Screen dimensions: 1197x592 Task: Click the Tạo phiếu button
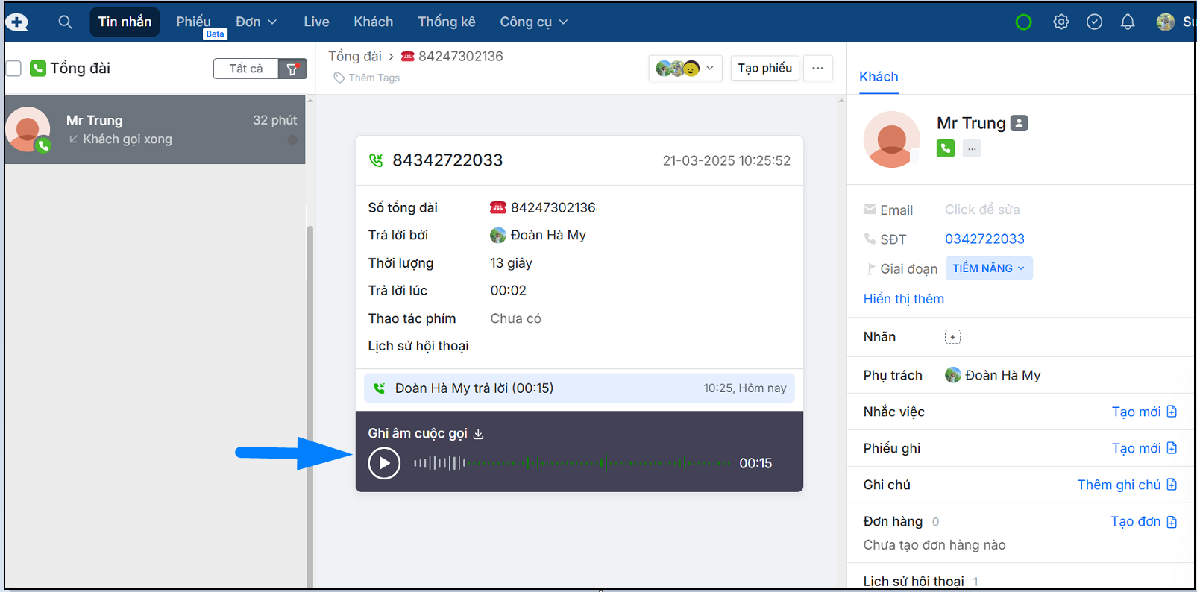[764, 69]
